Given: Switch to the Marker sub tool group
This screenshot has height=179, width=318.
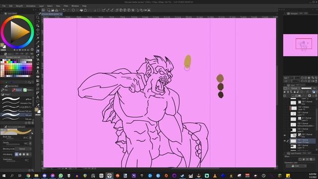Looking at the screenshot, I should coord(17,90).
